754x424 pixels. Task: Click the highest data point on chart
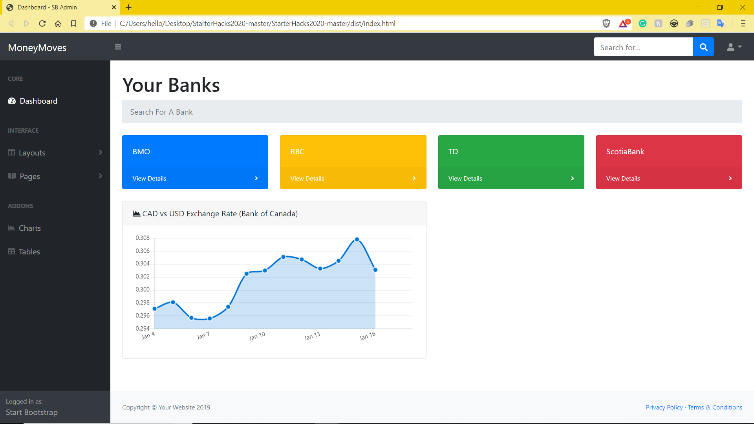[357, 239]
